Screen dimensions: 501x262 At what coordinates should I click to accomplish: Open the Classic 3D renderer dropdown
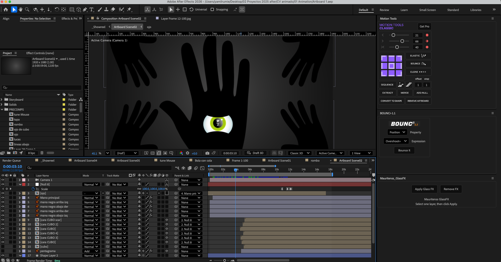[x=300, y=153]
